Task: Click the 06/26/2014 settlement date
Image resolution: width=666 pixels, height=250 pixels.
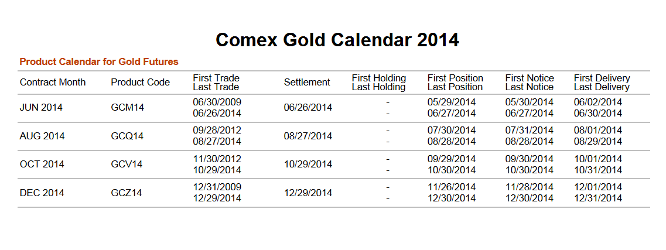Action: (308, 108)
